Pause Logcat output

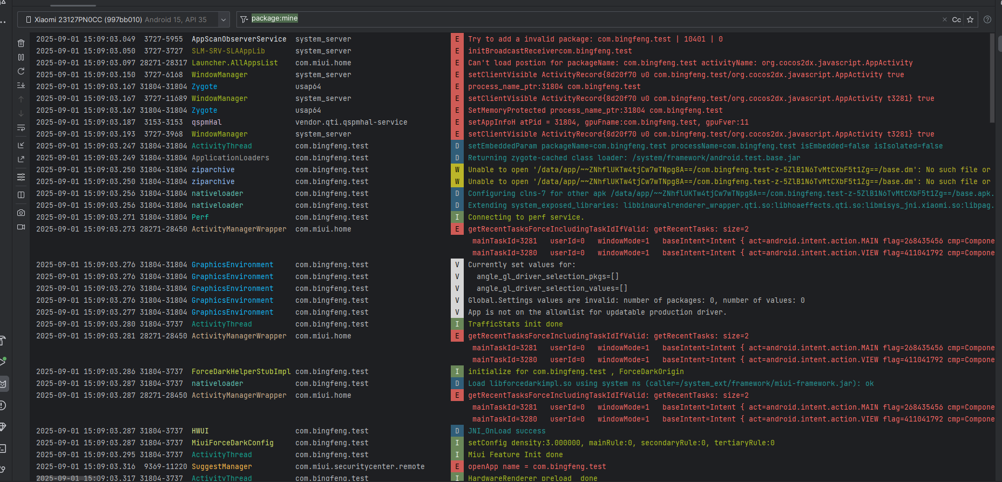tap(21, 57)
